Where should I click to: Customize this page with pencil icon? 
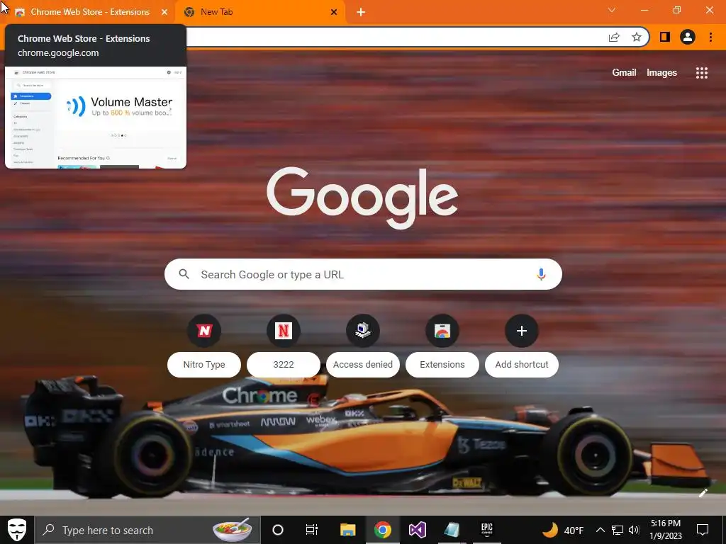703,493
